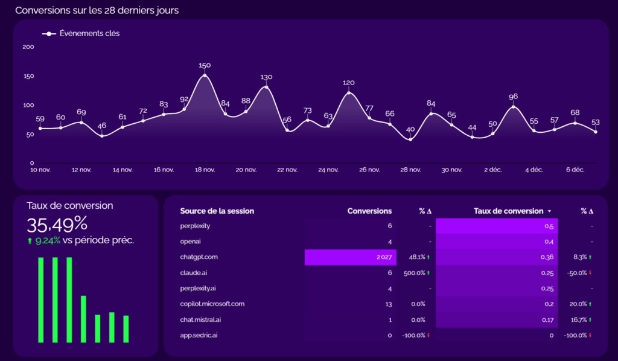
Task: Click the green arrow next to 9.24%
Action: (30, 240)
